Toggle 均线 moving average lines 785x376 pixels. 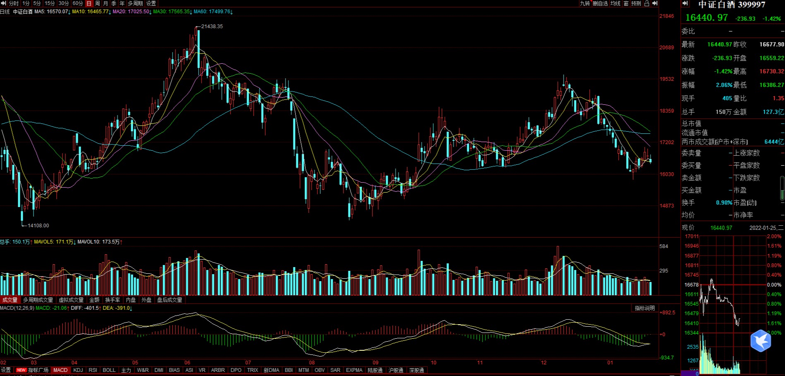pyautogui.click(x=615, y=3)
